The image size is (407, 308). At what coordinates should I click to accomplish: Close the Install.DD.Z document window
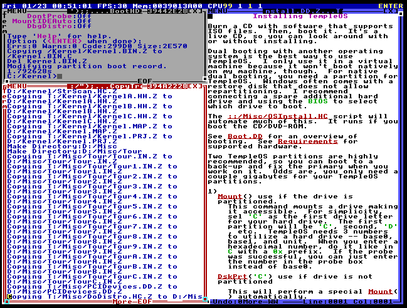391,11
